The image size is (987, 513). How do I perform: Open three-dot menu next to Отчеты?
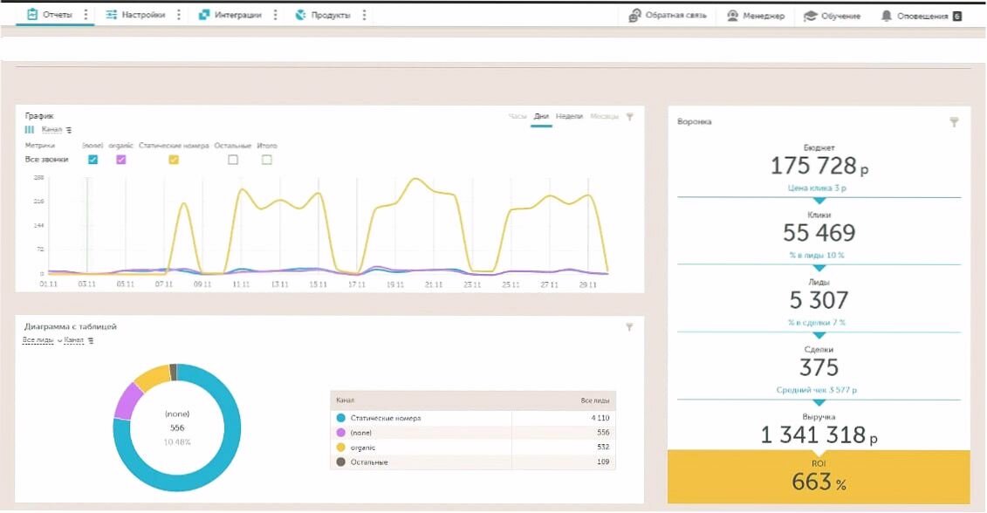[x=86, y=15]
